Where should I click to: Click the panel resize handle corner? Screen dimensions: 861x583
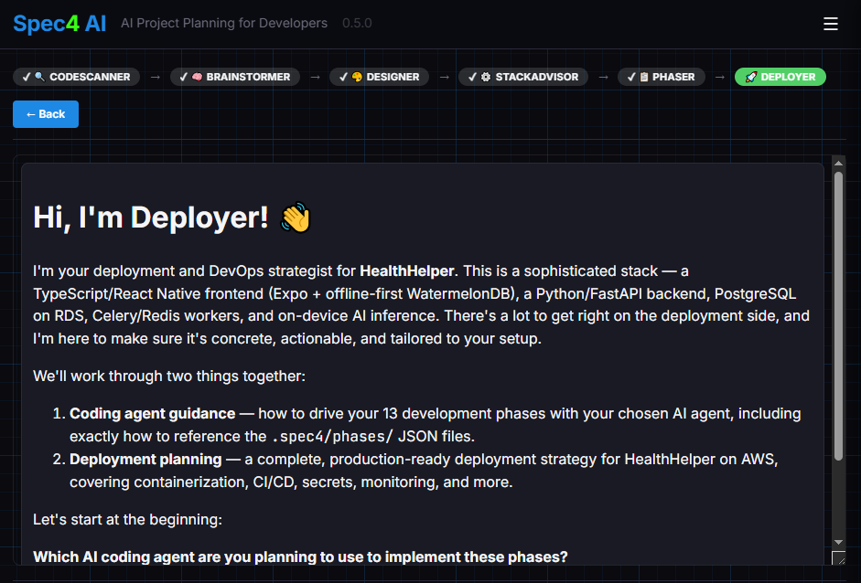coord(838,557)
